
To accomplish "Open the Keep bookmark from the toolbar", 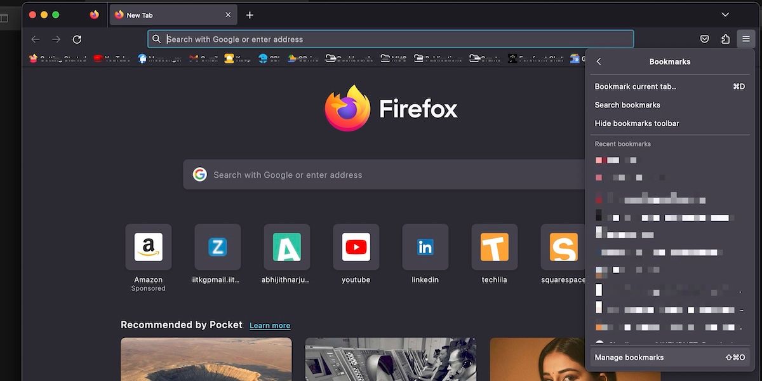I will pos(237,58).
